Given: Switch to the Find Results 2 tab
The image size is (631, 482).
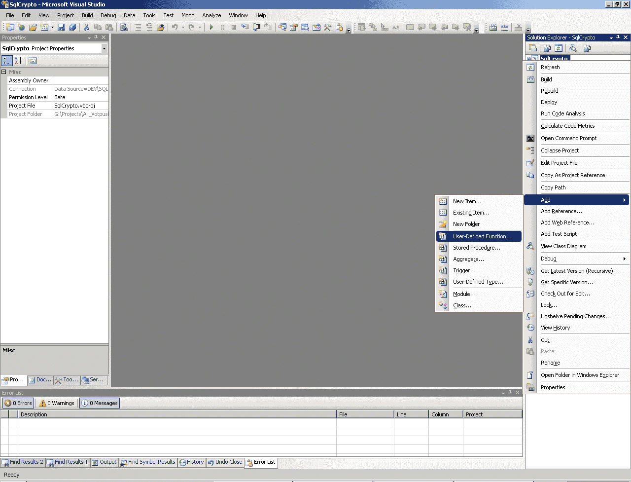Looking at the screenshot, I should coord(23,462).
